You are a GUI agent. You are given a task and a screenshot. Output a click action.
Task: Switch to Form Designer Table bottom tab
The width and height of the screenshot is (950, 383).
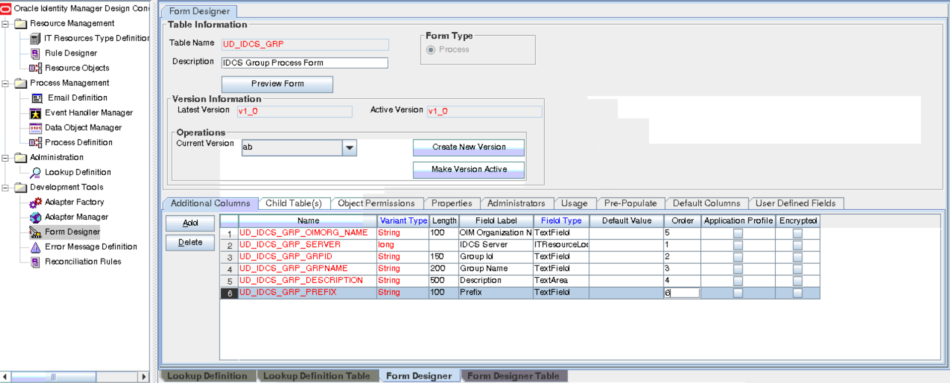pos(513,376)
